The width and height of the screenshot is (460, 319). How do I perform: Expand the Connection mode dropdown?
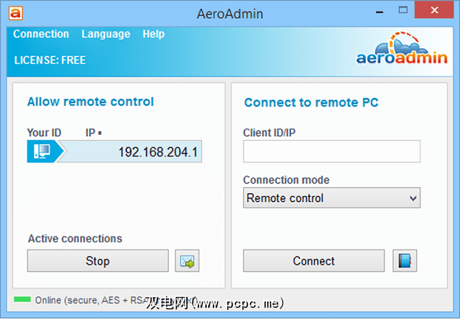332,198
